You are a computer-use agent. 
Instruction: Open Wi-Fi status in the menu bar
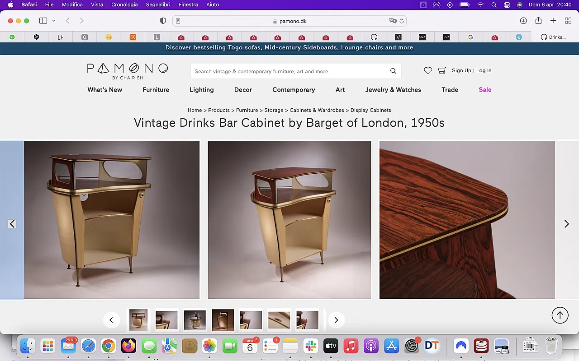480,5
